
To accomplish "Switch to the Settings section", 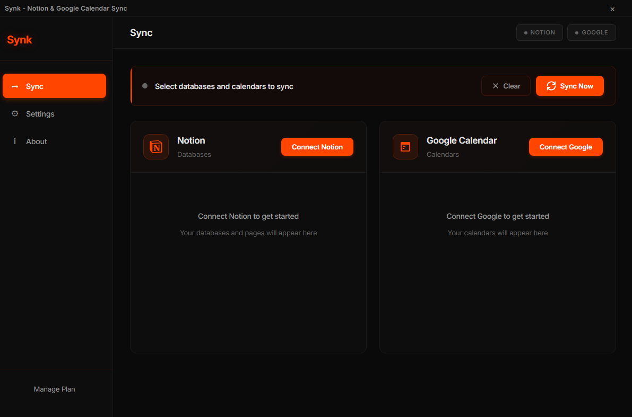I will click(x=39, y=113).
